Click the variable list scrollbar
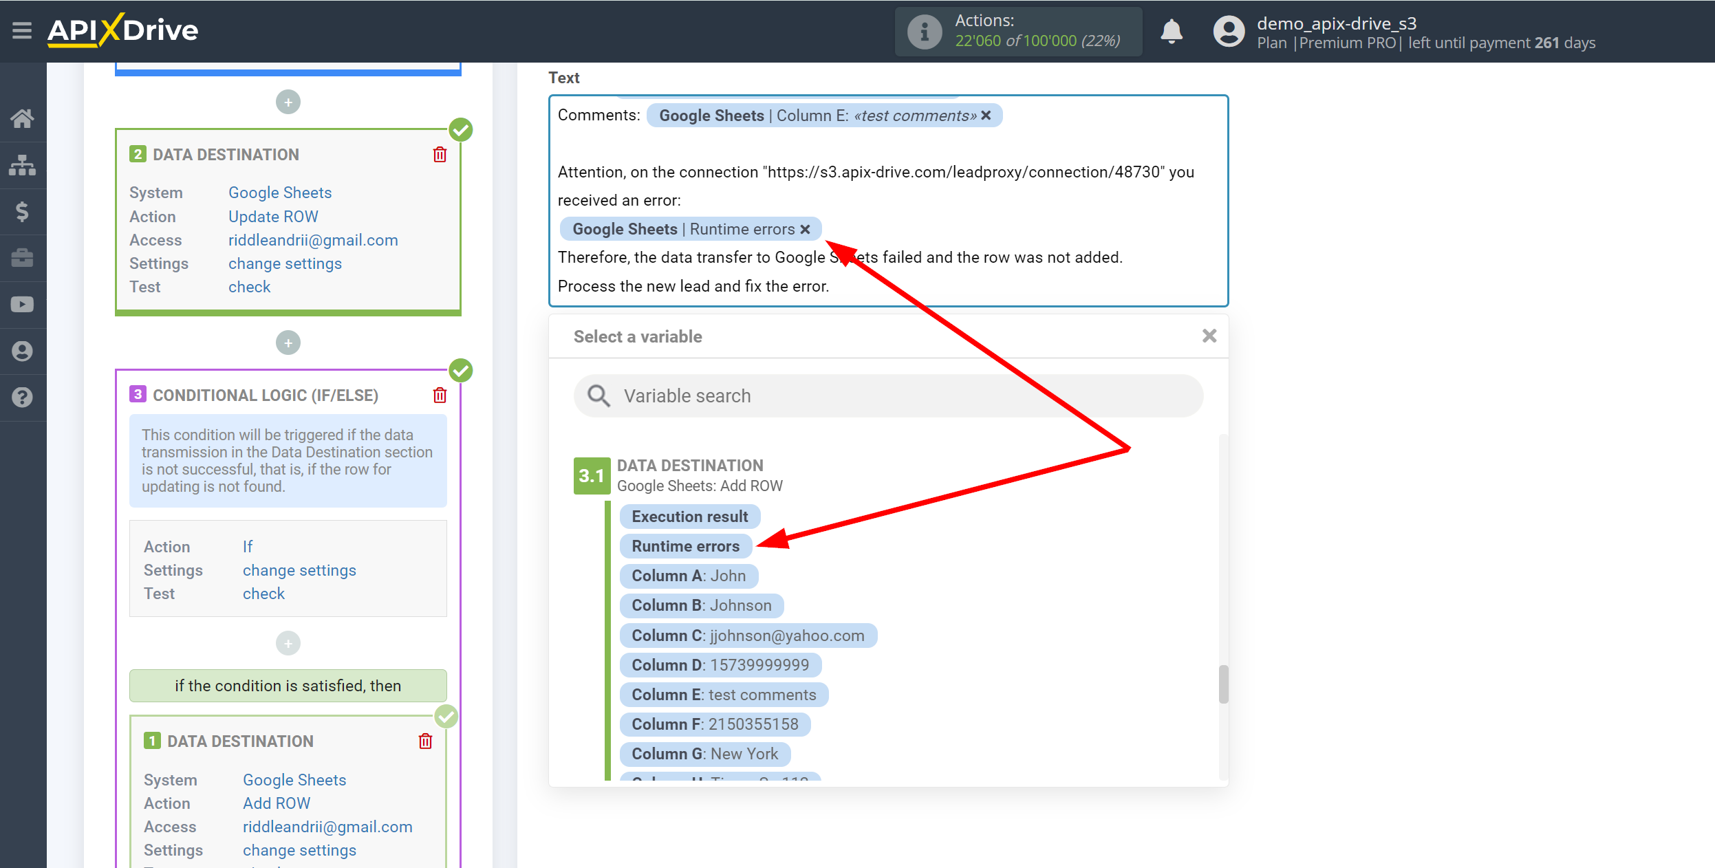This screenshot has width=1715, height=868. point(1223,684)
